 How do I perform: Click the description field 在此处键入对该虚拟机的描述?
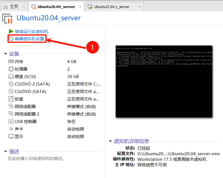(x=36, y=159)
